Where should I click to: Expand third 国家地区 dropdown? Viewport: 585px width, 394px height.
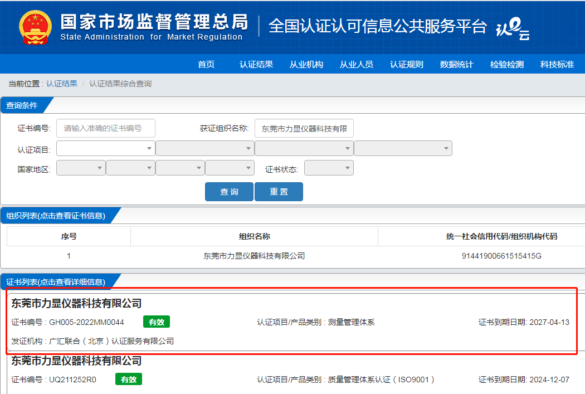tap(180, 168)
